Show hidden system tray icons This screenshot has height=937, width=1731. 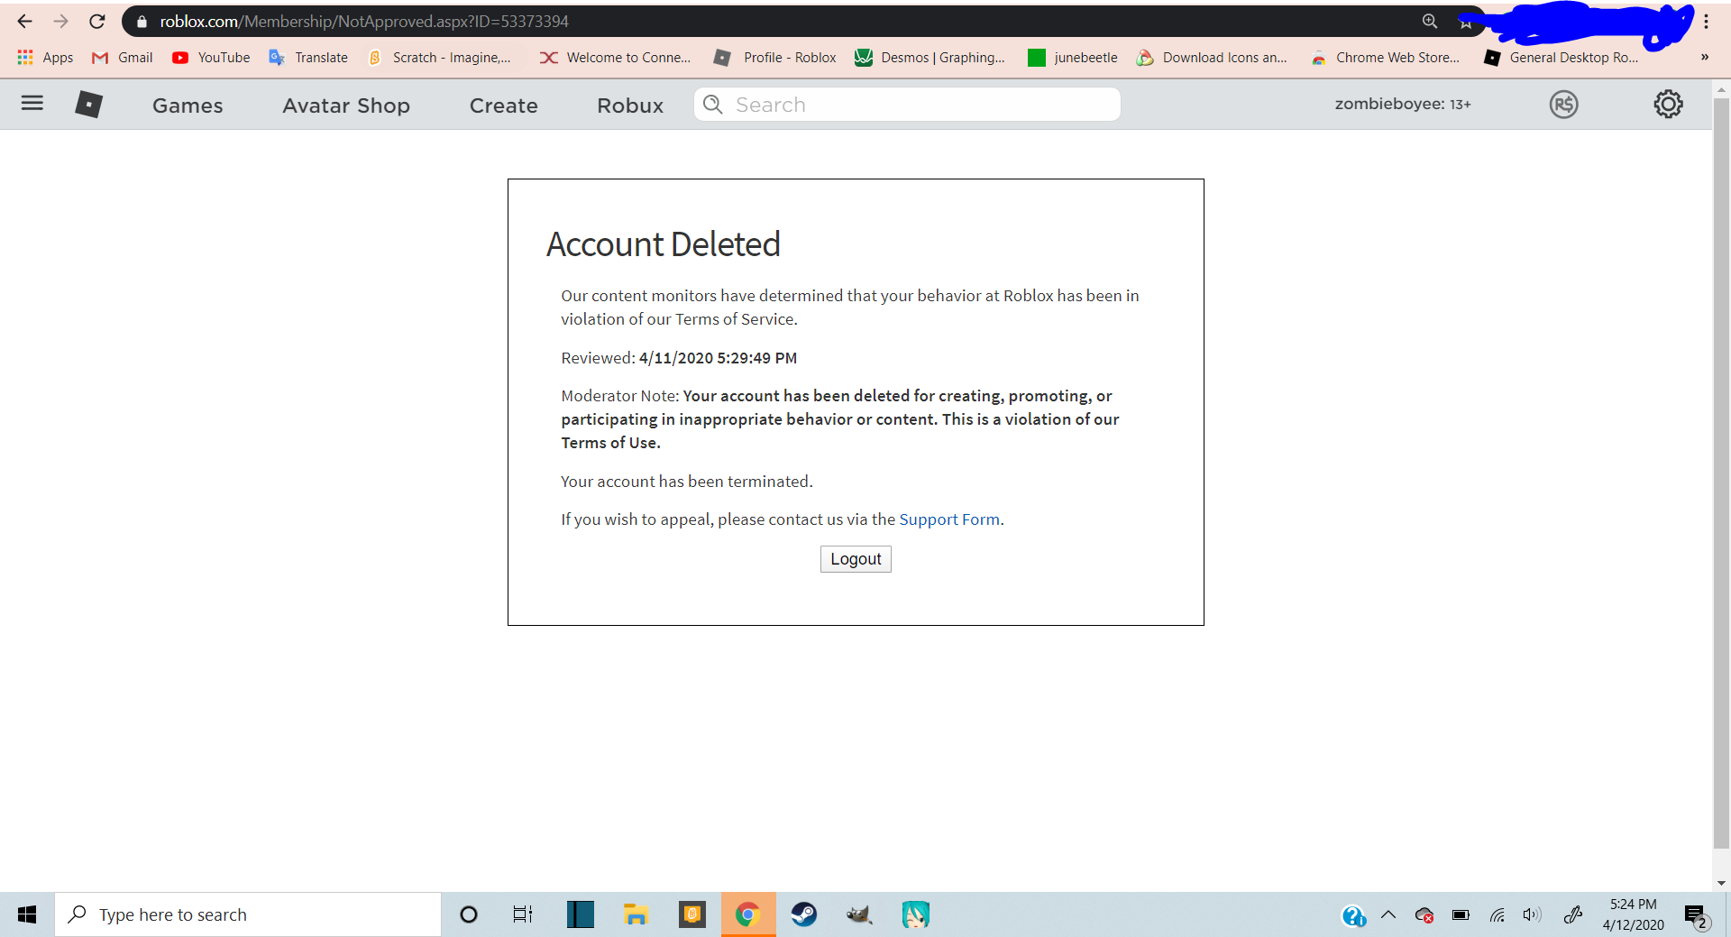[1388, 914]
